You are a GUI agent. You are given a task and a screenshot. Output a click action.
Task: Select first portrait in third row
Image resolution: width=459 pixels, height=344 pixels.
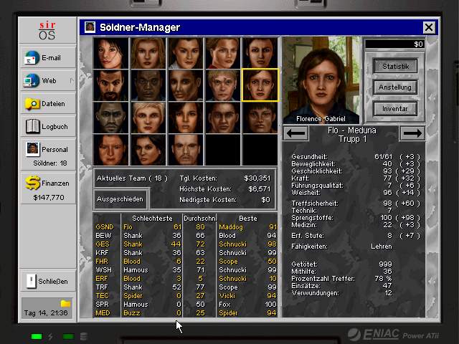111,118
